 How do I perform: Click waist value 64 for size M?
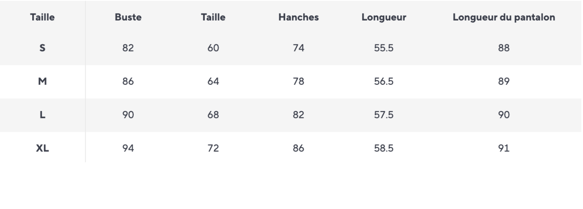click(213, 81)
